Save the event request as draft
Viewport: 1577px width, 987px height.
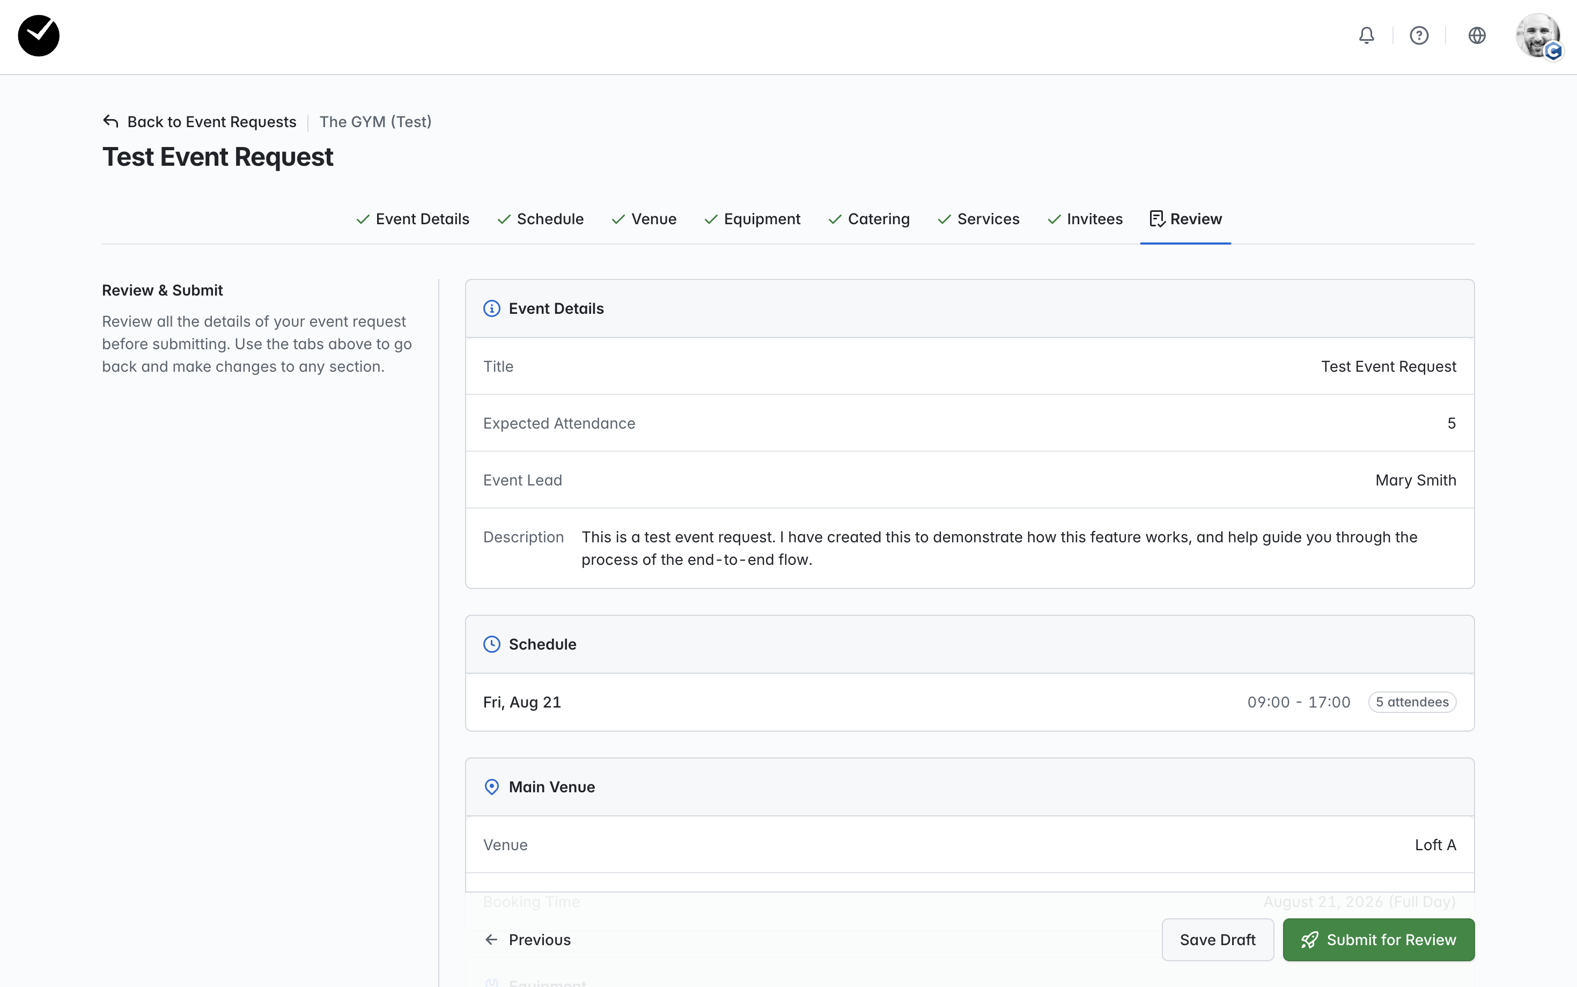(x=1217, y=940)
